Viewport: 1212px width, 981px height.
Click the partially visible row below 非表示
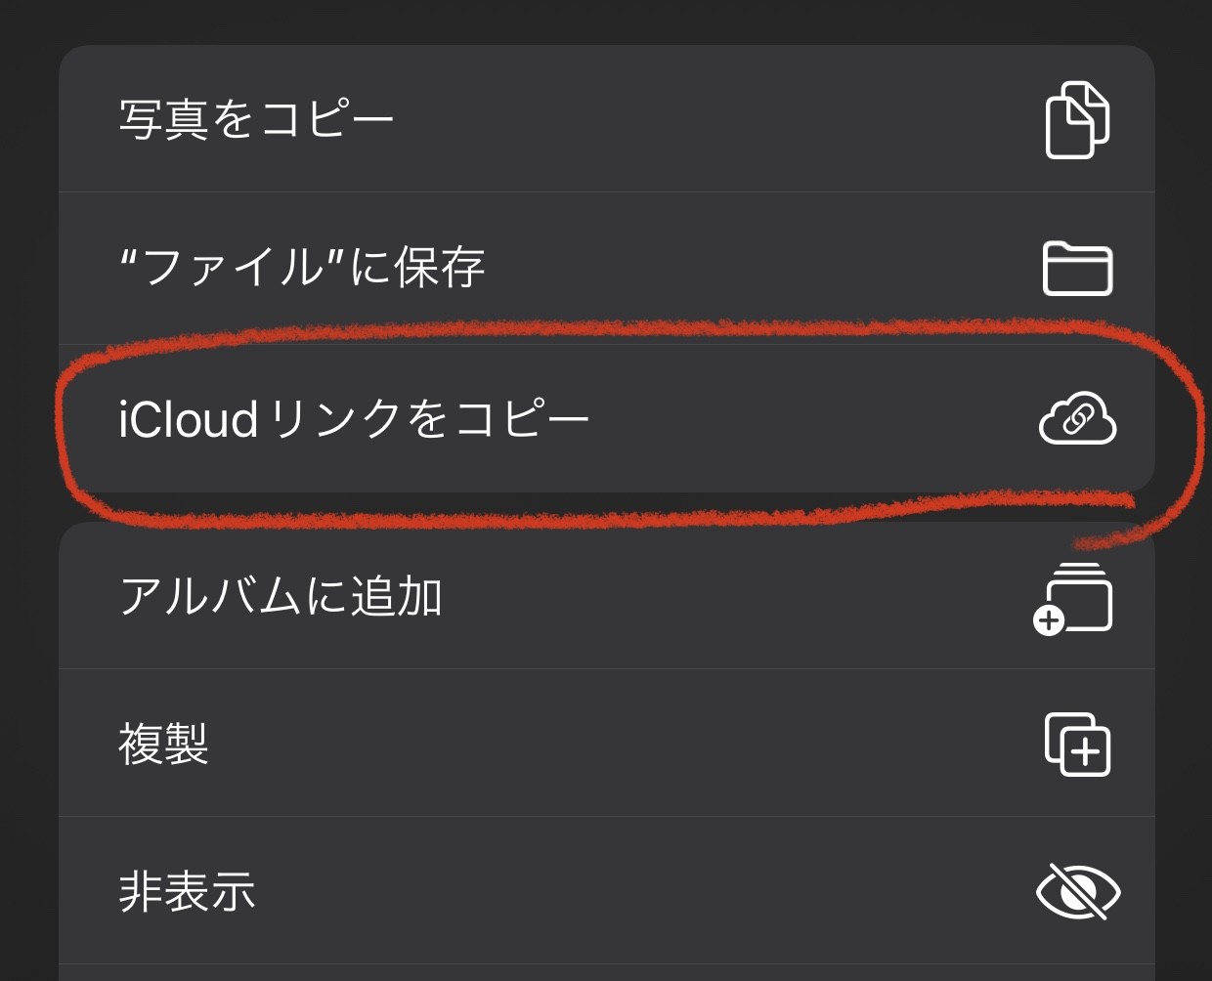tap(607, 973)
